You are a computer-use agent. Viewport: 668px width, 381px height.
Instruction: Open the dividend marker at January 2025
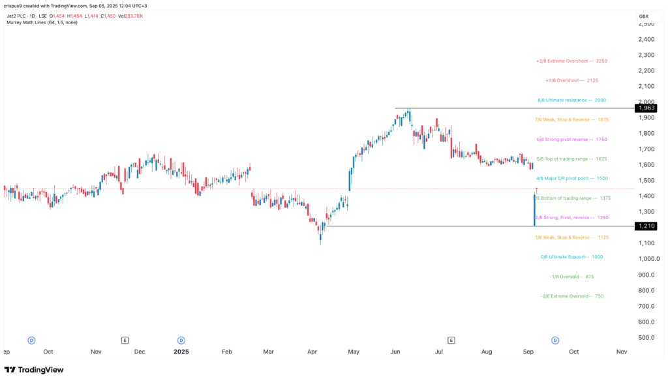[x=181, y=340]
